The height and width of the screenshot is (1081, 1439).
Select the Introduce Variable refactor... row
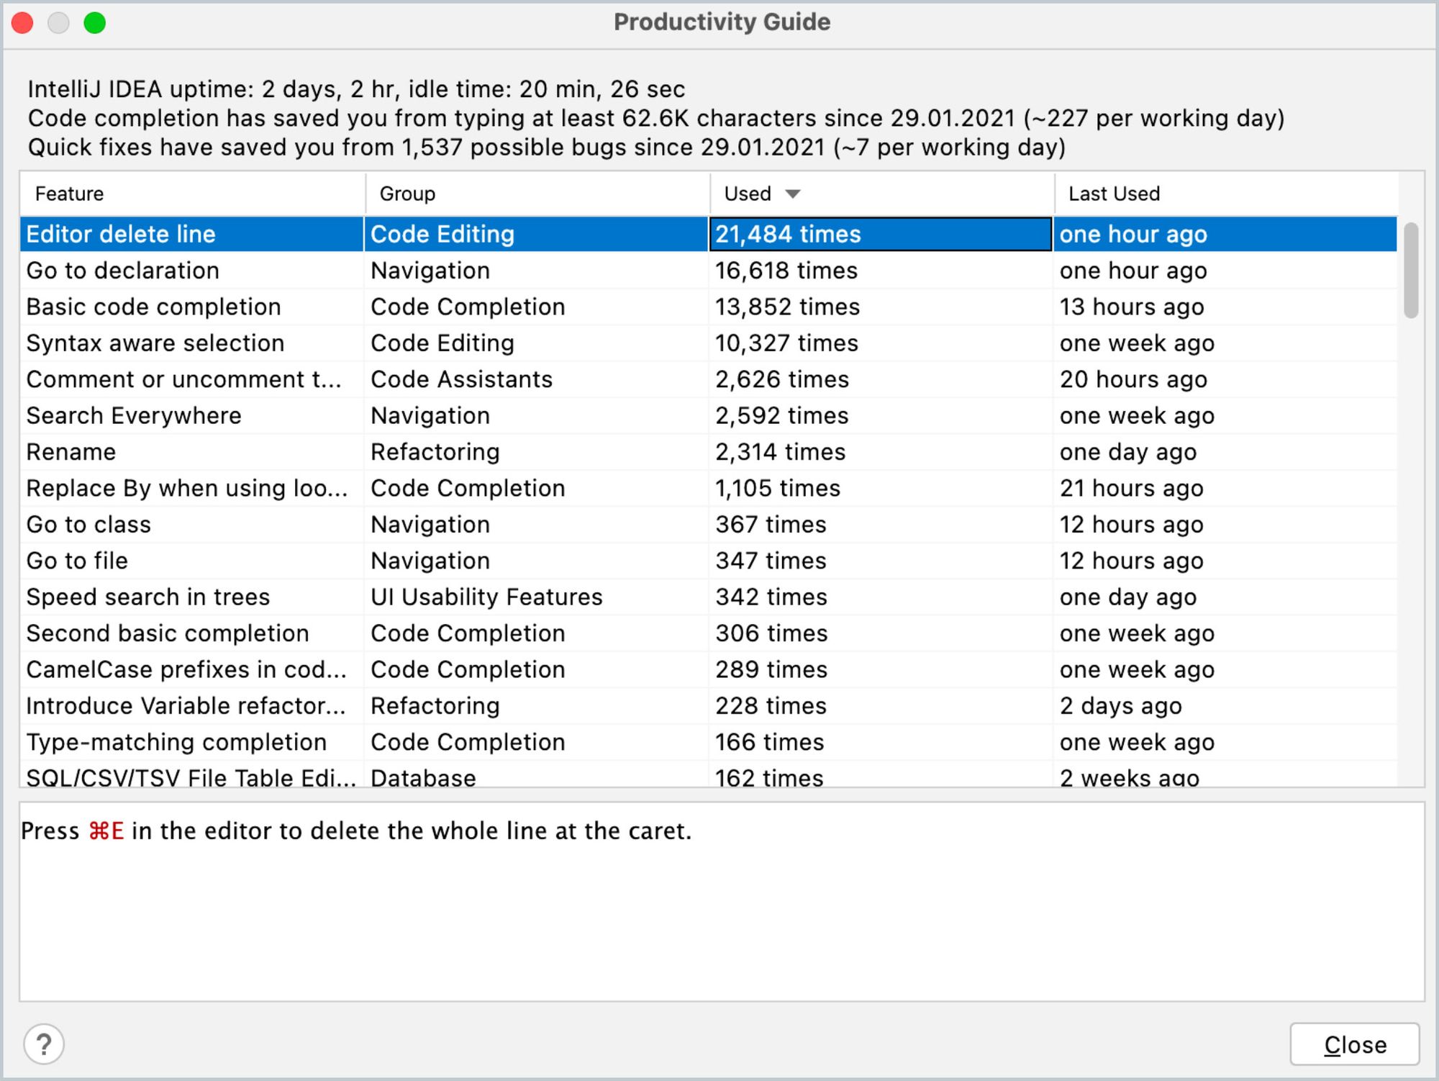click(x=709, y=706)
